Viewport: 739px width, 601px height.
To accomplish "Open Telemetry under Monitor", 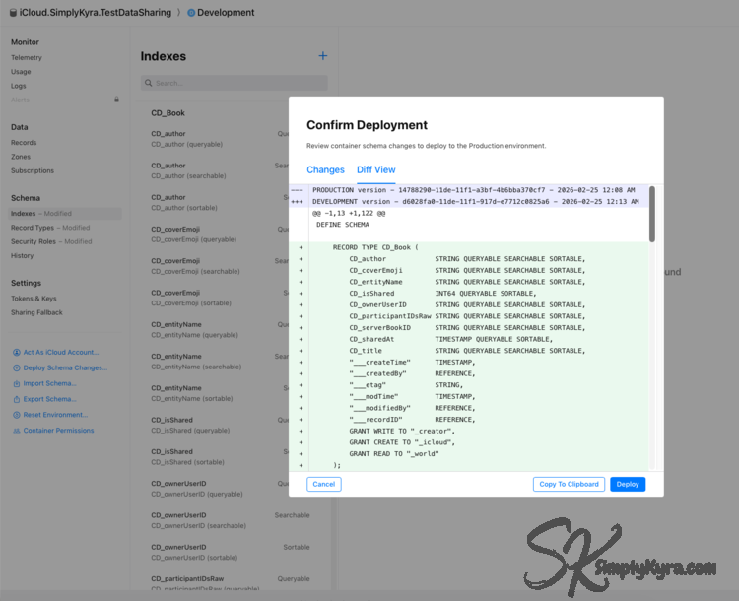I will tap(27, 57).
